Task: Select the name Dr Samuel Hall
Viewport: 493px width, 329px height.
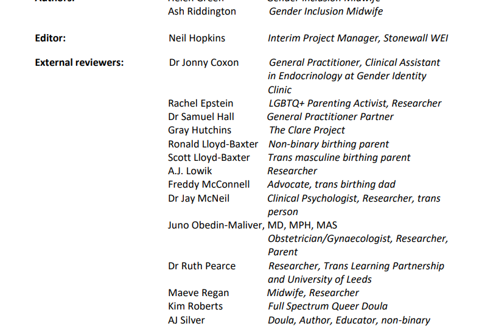Action: pyautogui.click(x=201, y=117)
